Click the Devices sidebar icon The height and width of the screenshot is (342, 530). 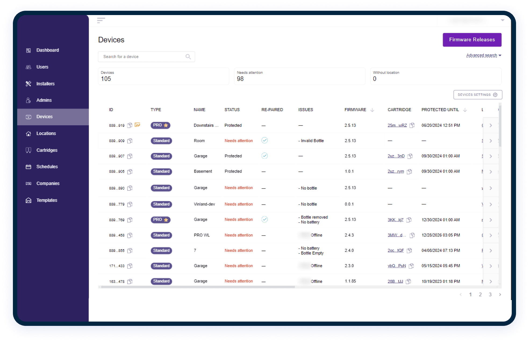[28, 117]
